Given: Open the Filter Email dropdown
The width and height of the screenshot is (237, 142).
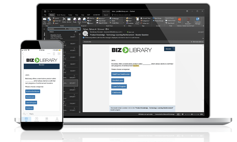Looking at the screenshot, I should pyautogui.click(x=170, y=23).
